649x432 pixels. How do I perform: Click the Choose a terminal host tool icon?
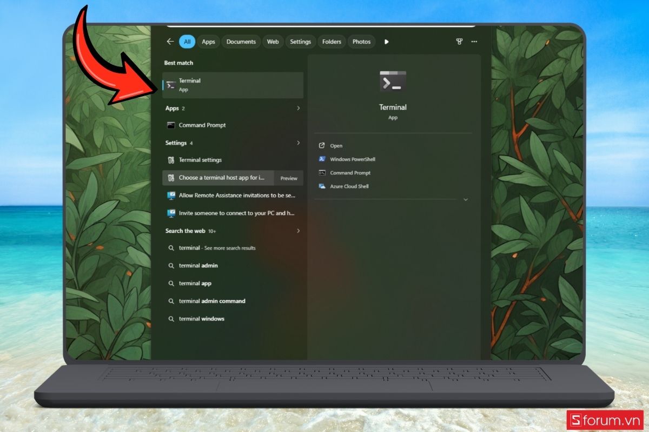171,178
